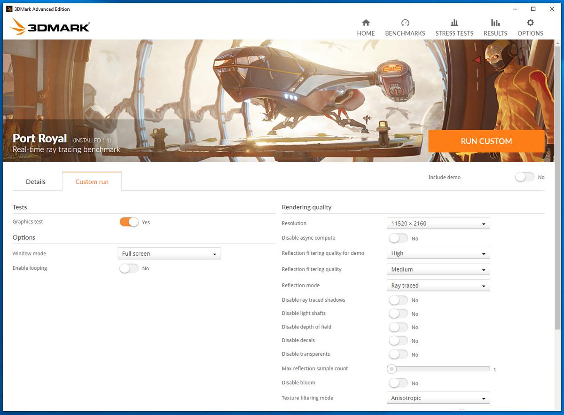
Task: Click the vertical scrollbar on the right
Action: (558, 188)
